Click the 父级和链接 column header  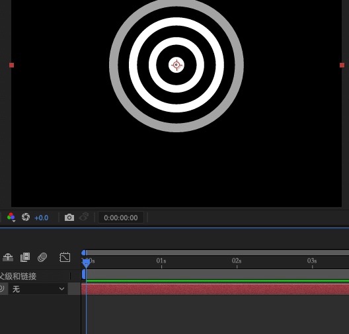pyautogui.click(x=19, y=276)
